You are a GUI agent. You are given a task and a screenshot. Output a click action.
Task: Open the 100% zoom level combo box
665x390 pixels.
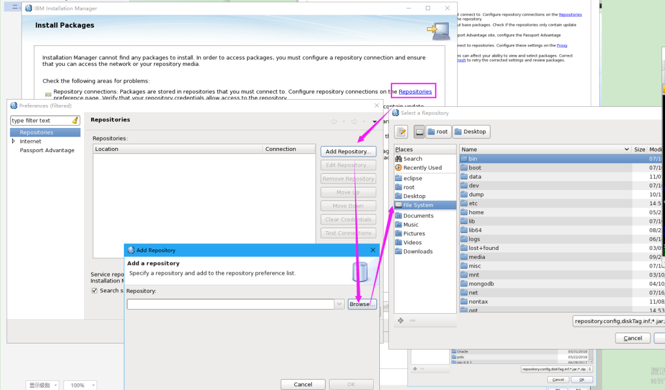tap(80, 385)
